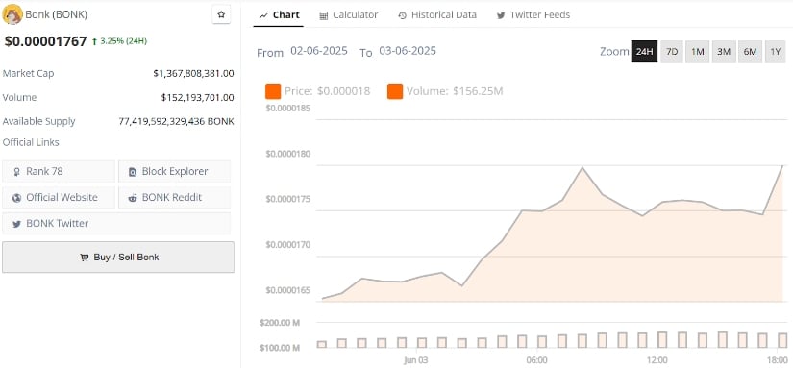
Task: Click the globe icon for Official Website
Action: 16,198
